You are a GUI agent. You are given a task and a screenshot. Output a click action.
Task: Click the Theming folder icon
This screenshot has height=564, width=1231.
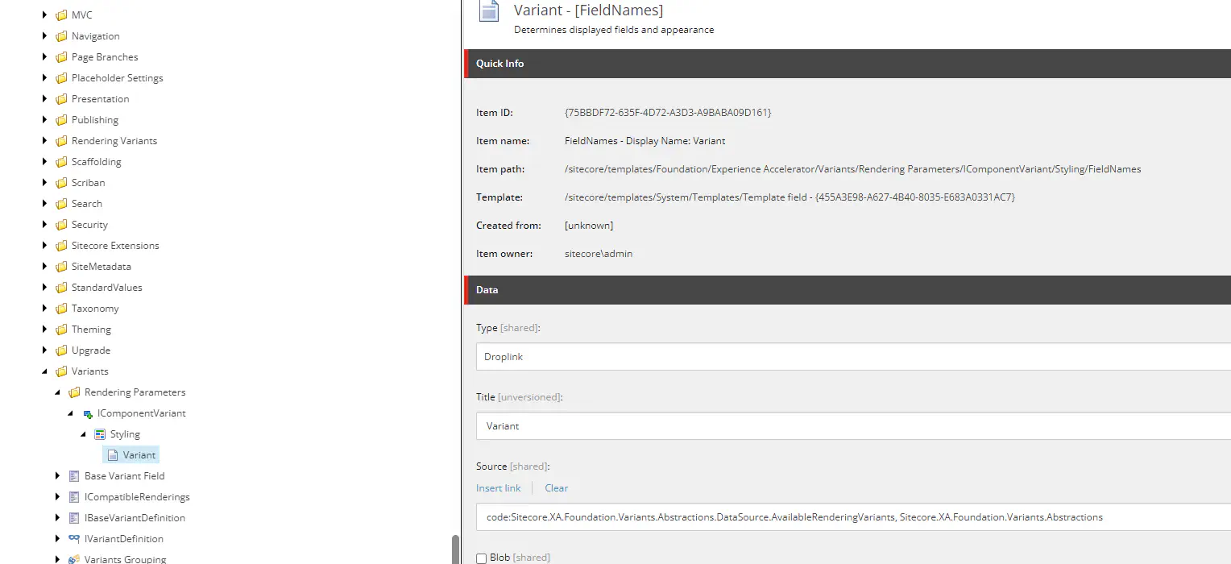61,330
